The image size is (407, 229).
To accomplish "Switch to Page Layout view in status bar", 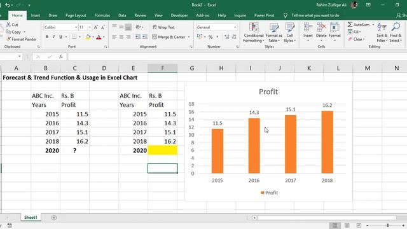I will pyautogui.click(x=347, y=225).
